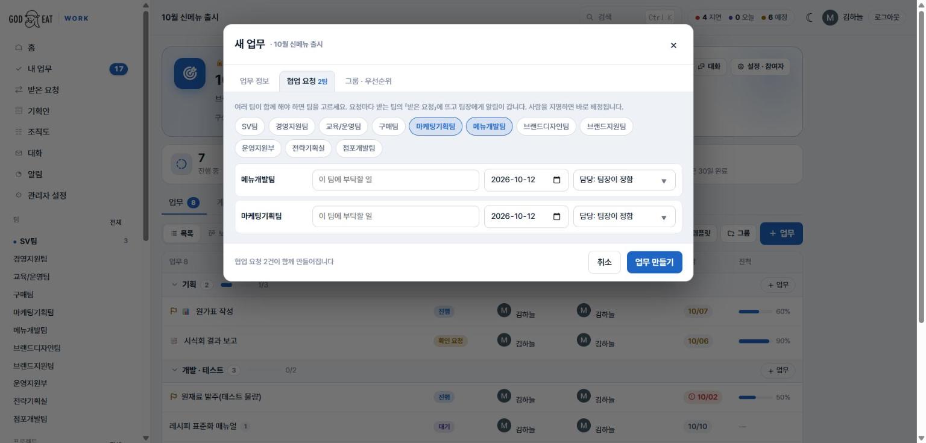The image size is (926, 443).
Task: Collapse the 기획 group
Action: click(x=175, y=284)
